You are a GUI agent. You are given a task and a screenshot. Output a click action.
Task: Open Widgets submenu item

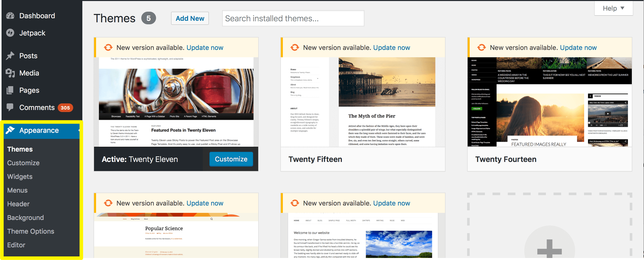[20, 177]
